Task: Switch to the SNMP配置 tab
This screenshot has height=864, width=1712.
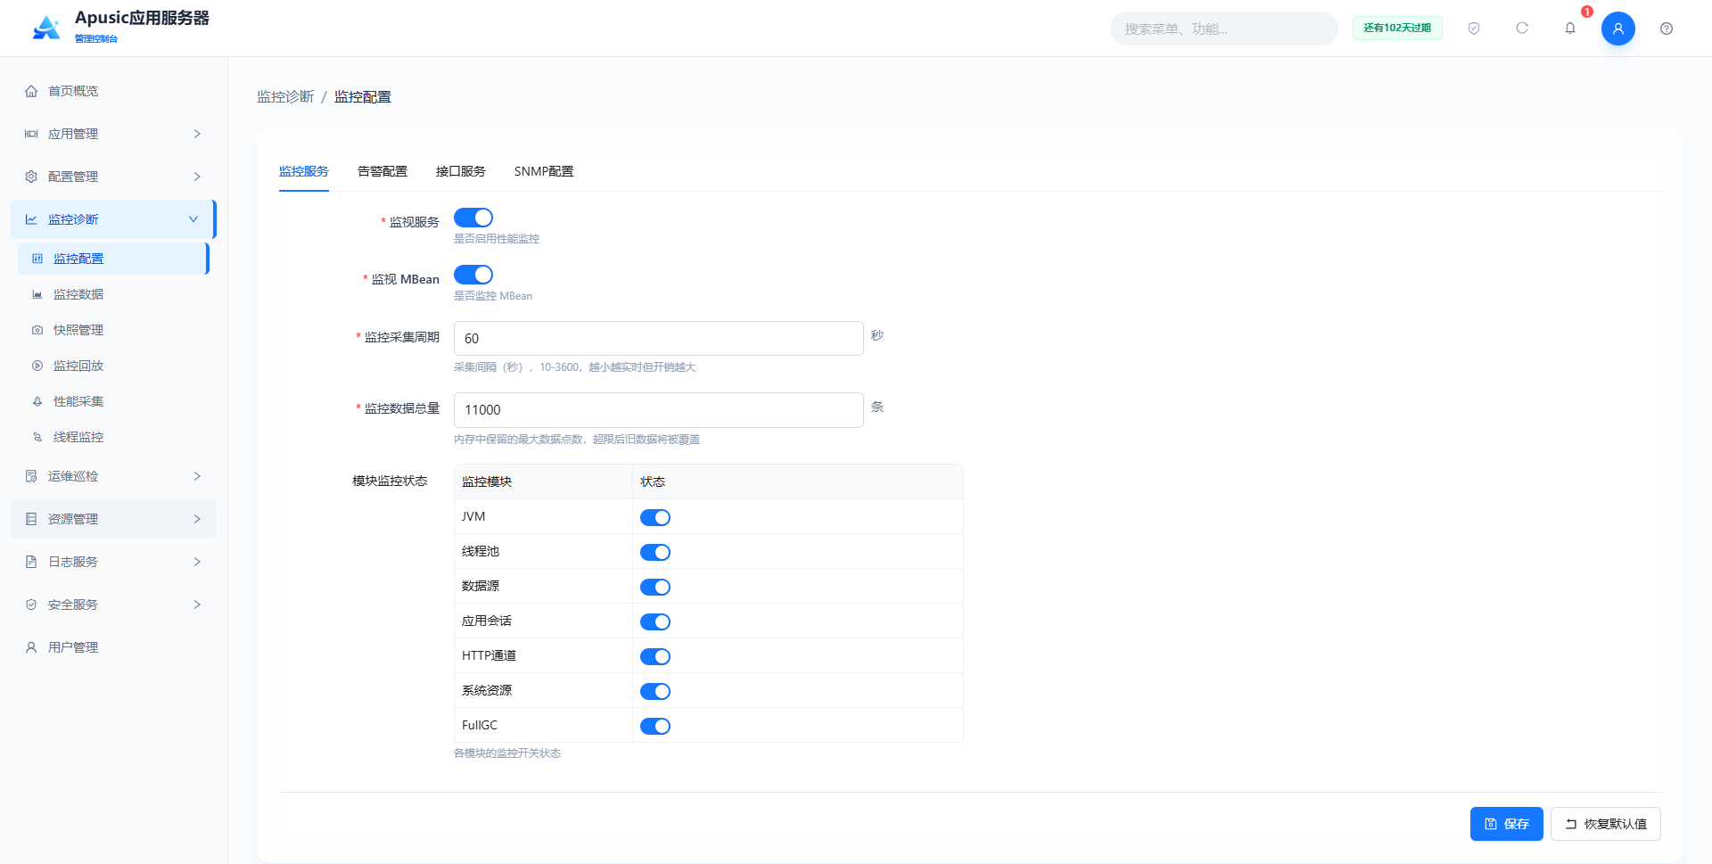Action: (544, 171)
